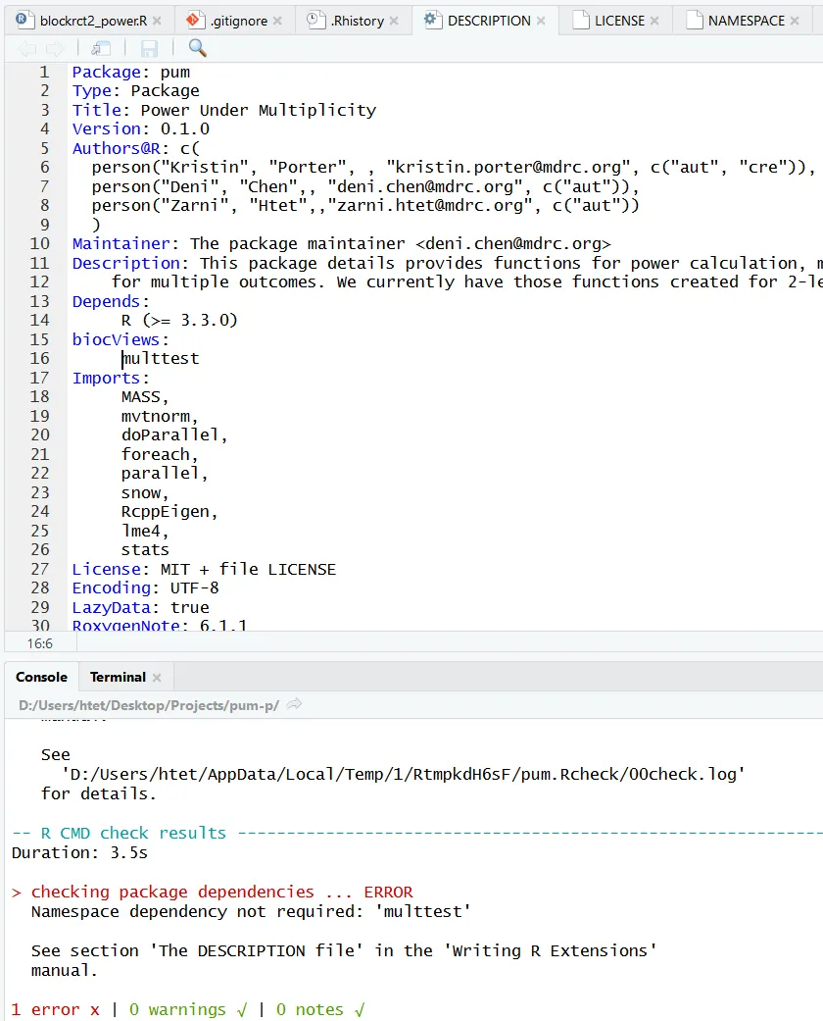Click 'R CMD check results' heading in console
823x1021 pixels.
[x=133, y=833]
